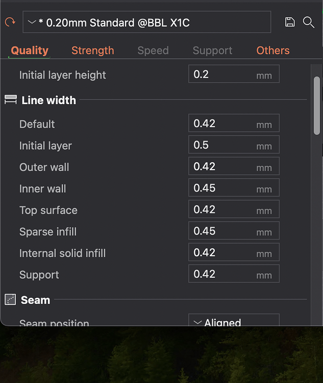Open the settings search magnifier
Viewport: 323px width, 383px height.
(x=309, y=22)
